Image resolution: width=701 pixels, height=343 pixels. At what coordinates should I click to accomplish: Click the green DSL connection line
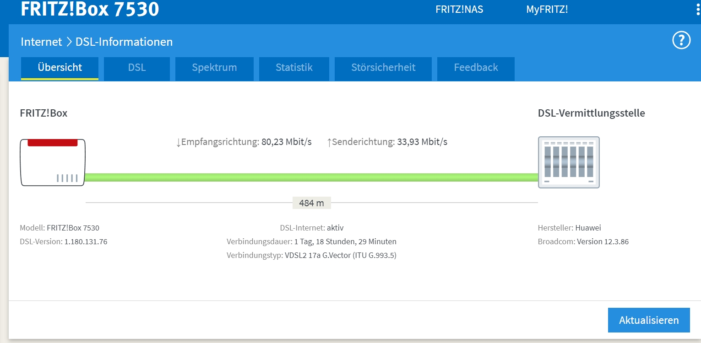tap(311, 177)
